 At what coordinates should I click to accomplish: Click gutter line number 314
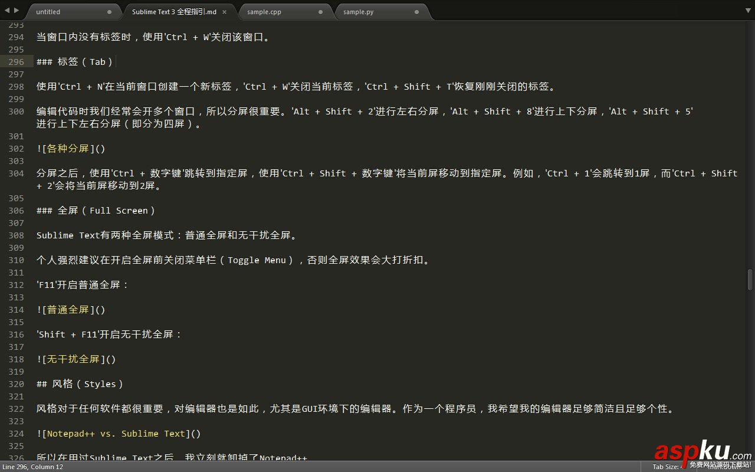[x=16, y=310]
